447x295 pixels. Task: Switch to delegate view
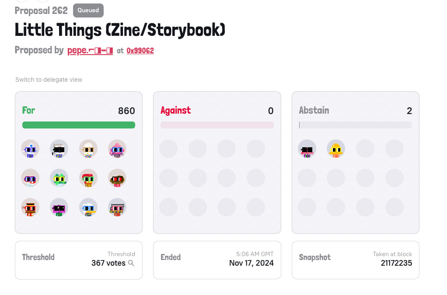coord(49,80)
